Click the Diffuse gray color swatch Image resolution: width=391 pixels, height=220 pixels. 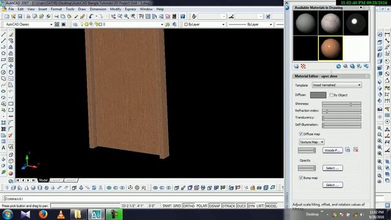318,95
